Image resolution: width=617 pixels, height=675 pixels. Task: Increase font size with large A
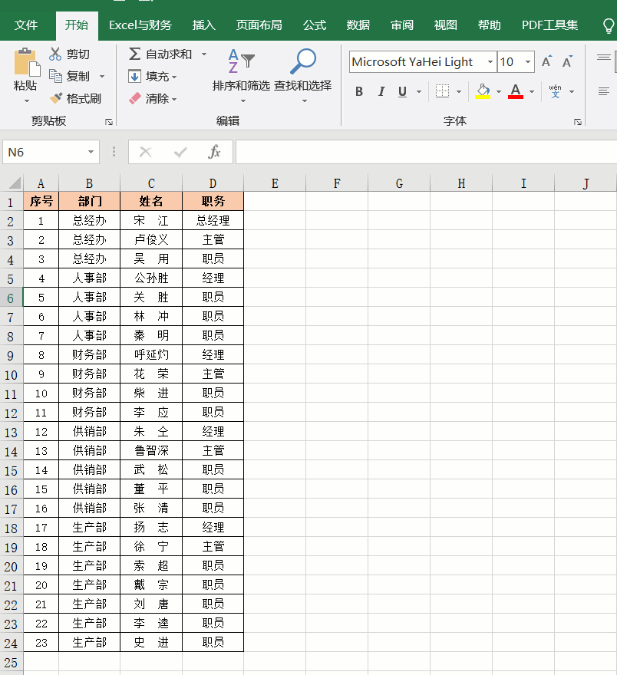tap(546, 62)
